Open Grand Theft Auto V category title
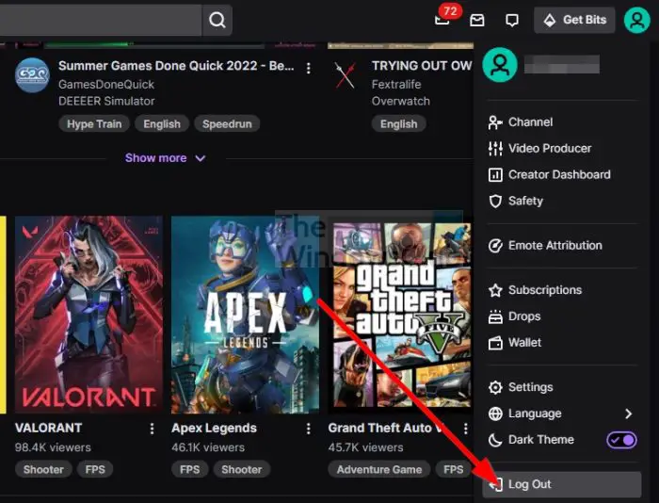The image size is (659, 503). point(386,429)
